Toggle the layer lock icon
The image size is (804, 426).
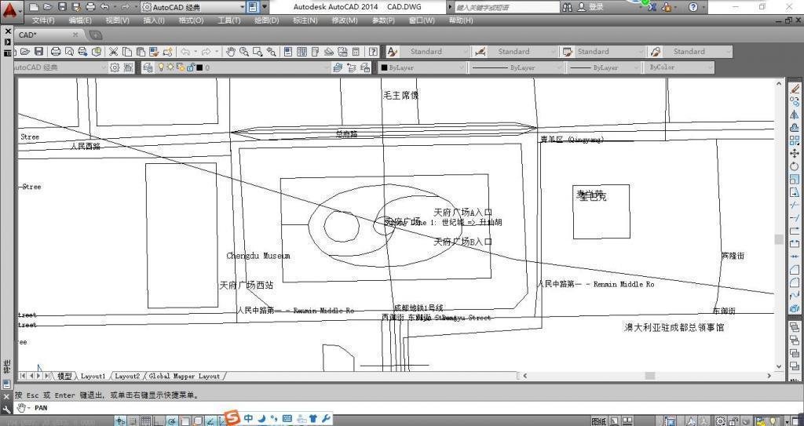pyautogui.click(x=190, y=67)
